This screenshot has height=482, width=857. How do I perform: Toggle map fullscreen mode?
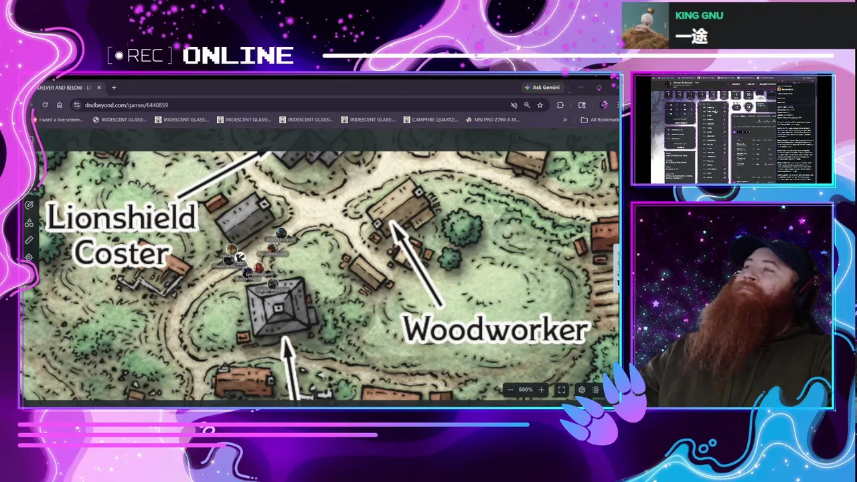[562, 390]
